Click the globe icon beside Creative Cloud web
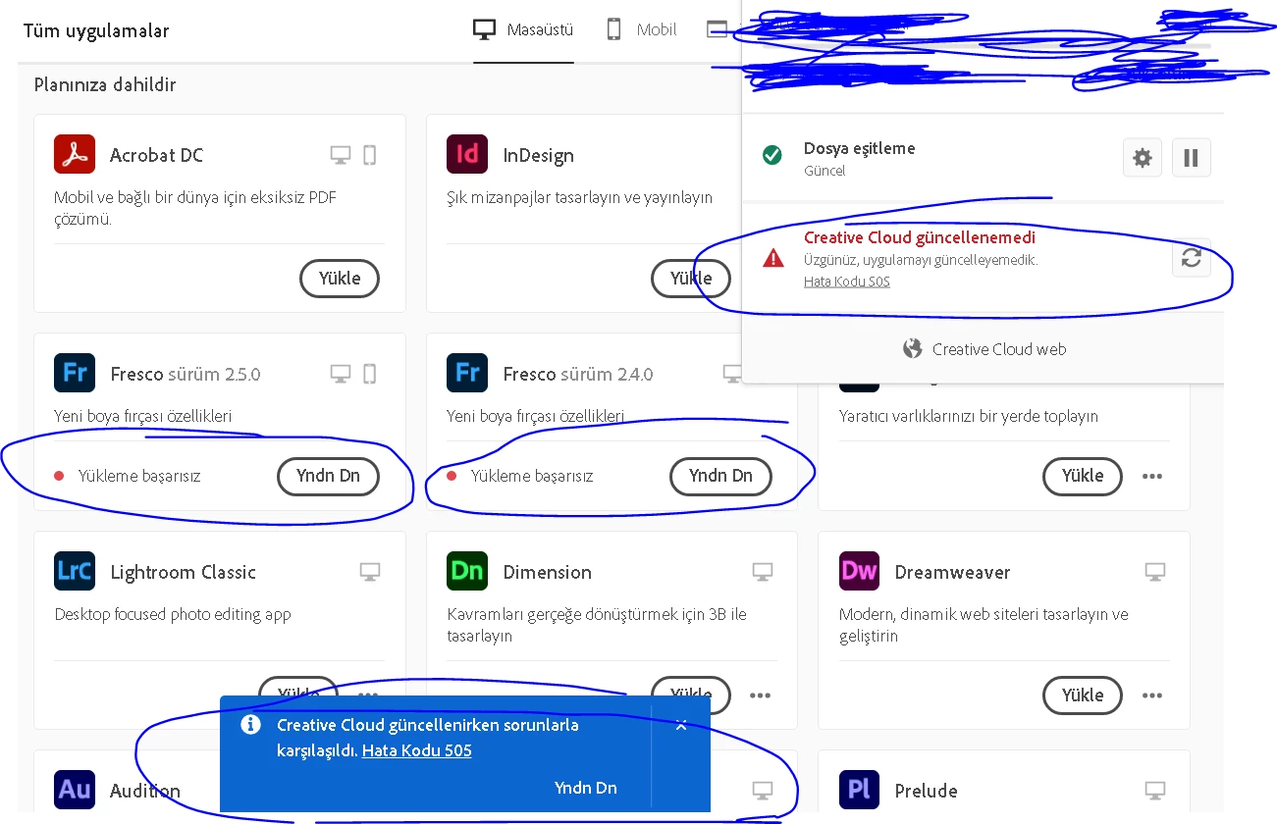Image resolution: width=1277 pixels, height=824 pixels. point(913,349)
